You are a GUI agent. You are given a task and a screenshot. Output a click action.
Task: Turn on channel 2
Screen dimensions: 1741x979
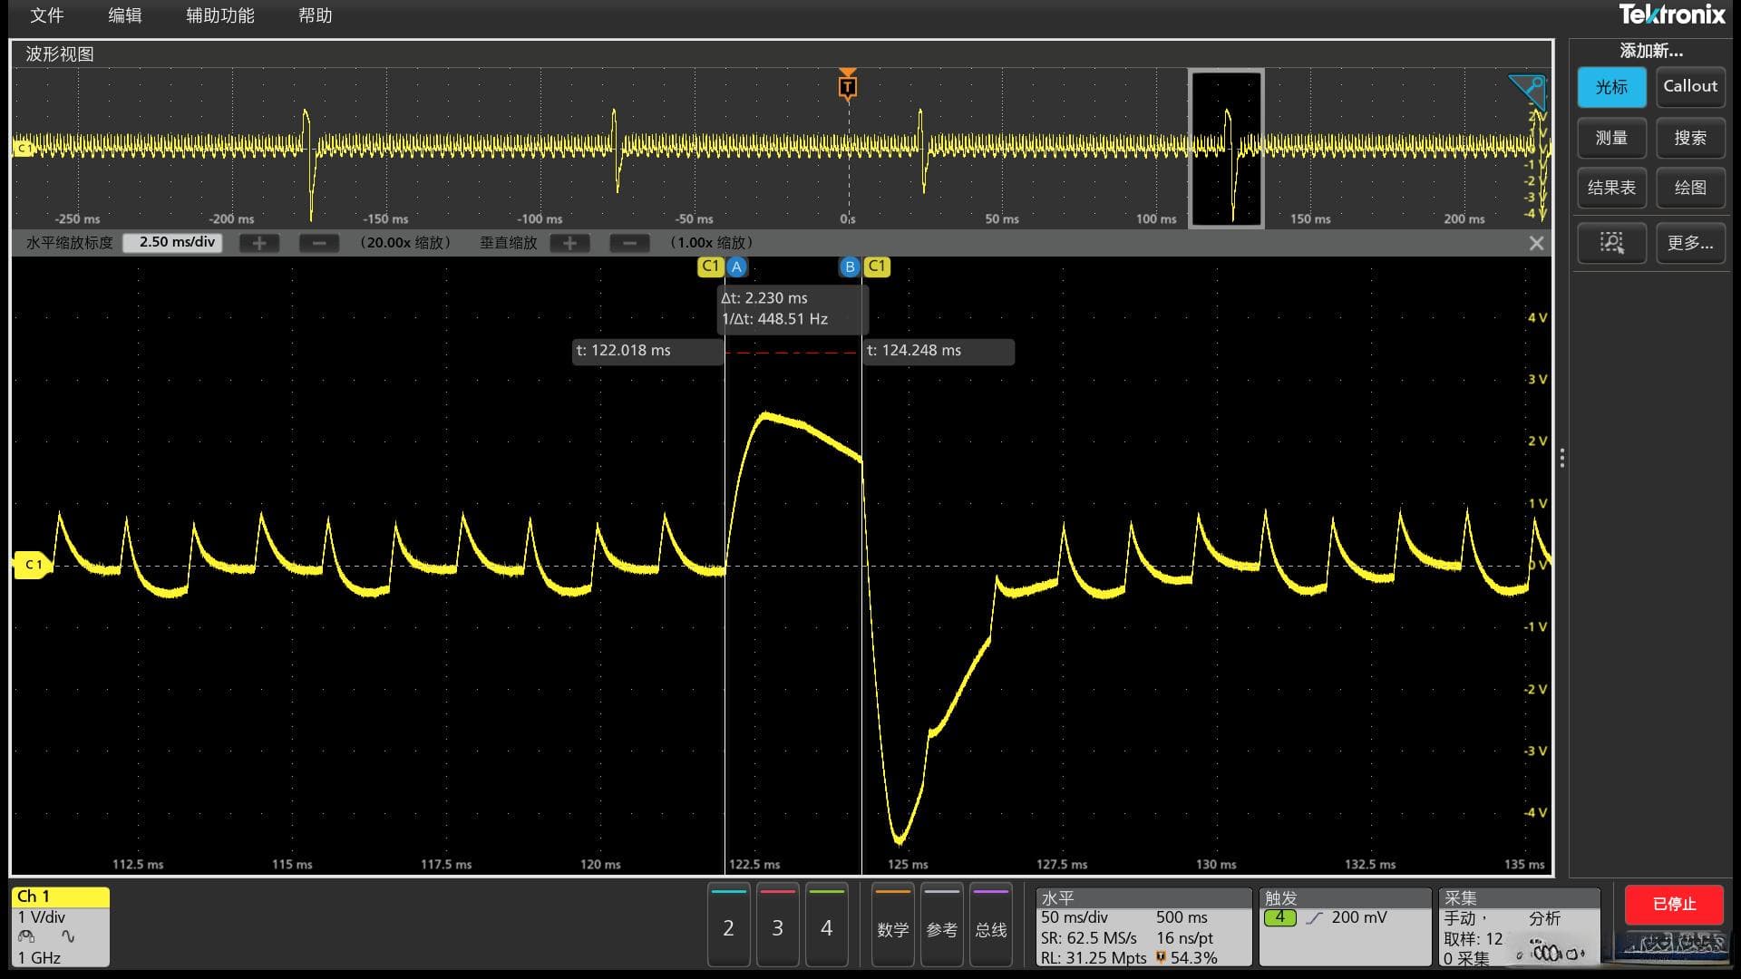728,926
